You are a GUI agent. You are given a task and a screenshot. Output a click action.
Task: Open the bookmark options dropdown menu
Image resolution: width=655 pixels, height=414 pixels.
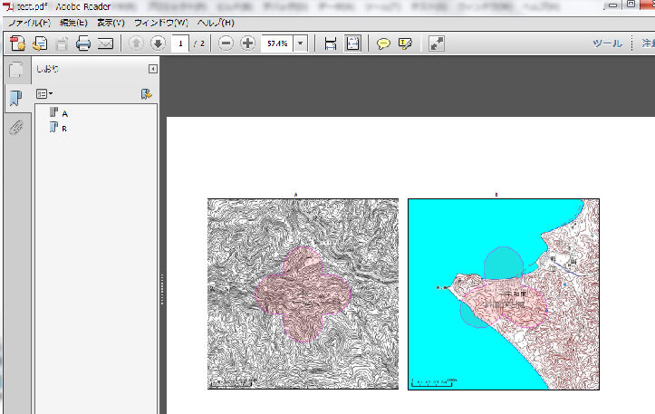pyautogui.click(x=44, y=93)
